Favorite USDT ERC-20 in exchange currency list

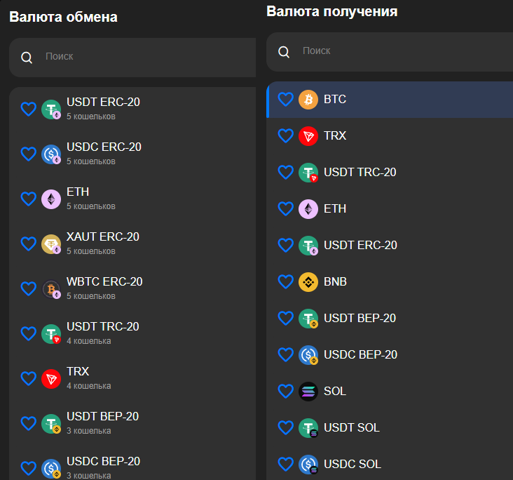click(x=29, y=109)
